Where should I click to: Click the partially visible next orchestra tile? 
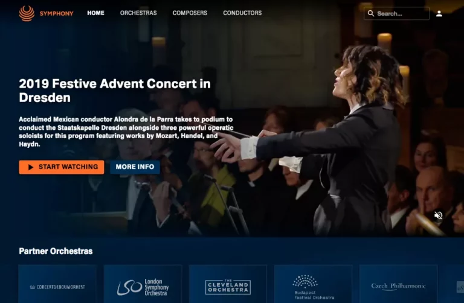[454, 284]
